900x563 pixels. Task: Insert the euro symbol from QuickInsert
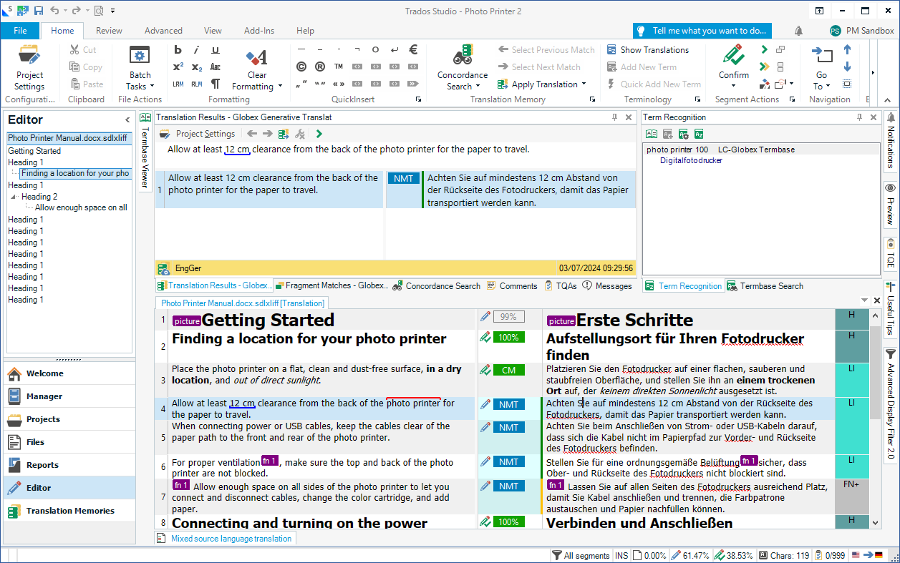[x=413, y=49]
